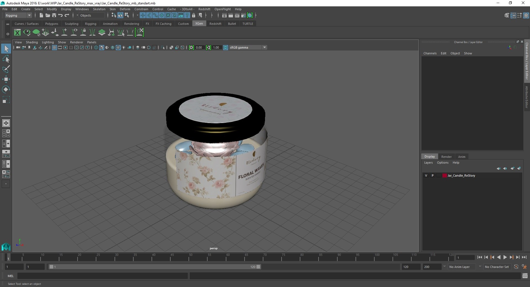Screen dimensions: 530x287
Task: Click the red color swatch of Jar_Candle_ReStory
Action: click(x=444, y=176)
